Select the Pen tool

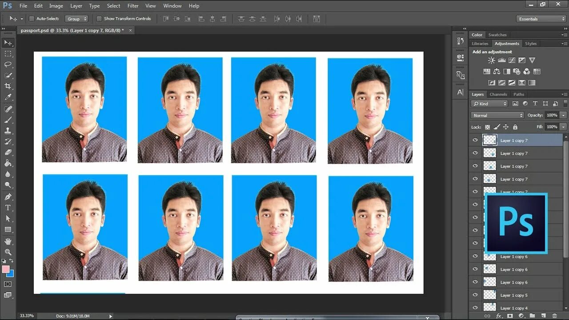coord(8,197)
